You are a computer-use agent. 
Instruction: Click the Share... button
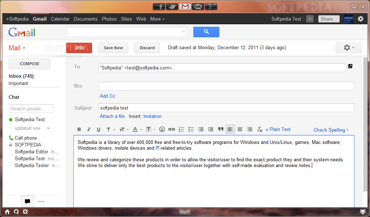click(329, 19)
